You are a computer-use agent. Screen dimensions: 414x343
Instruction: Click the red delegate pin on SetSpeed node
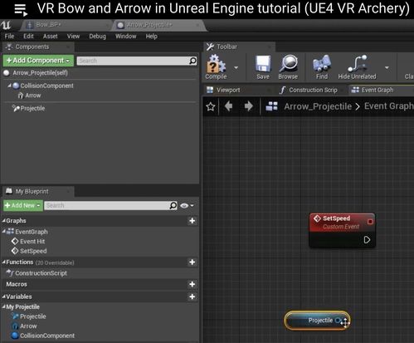click(x=370, y=222)
